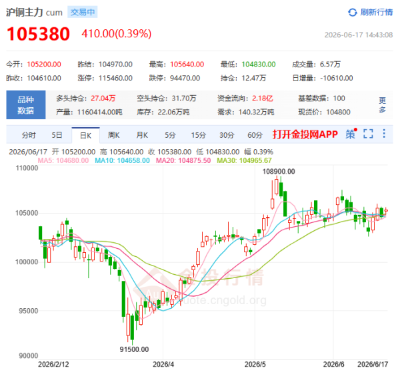Click the 多头持仓 value 27.04万
This screenshot has height=368, width=400.
click(x=103, y=98)
